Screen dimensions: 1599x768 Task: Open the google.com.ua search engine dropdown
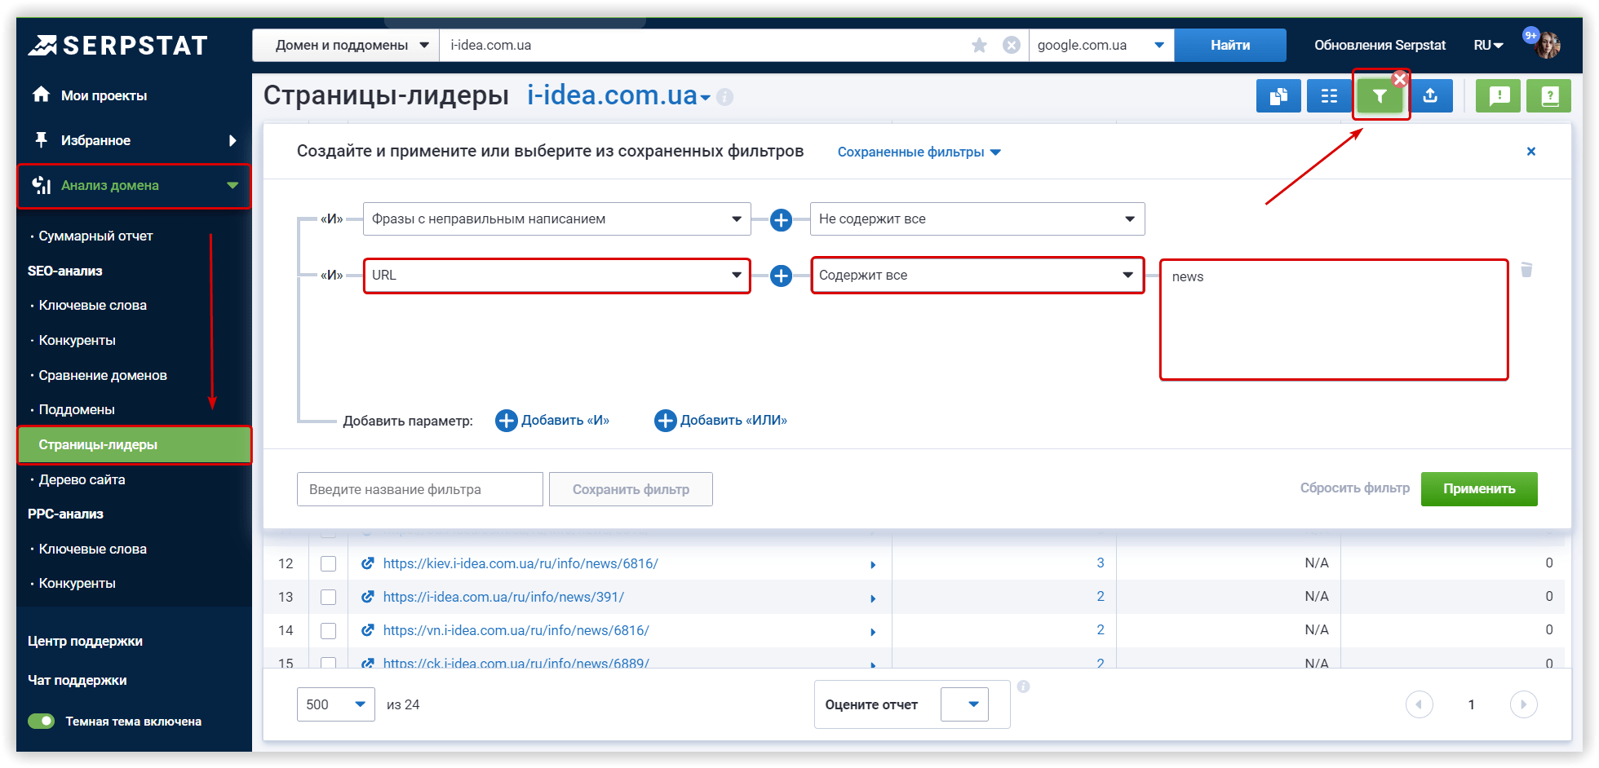(x=1101, y=46)
